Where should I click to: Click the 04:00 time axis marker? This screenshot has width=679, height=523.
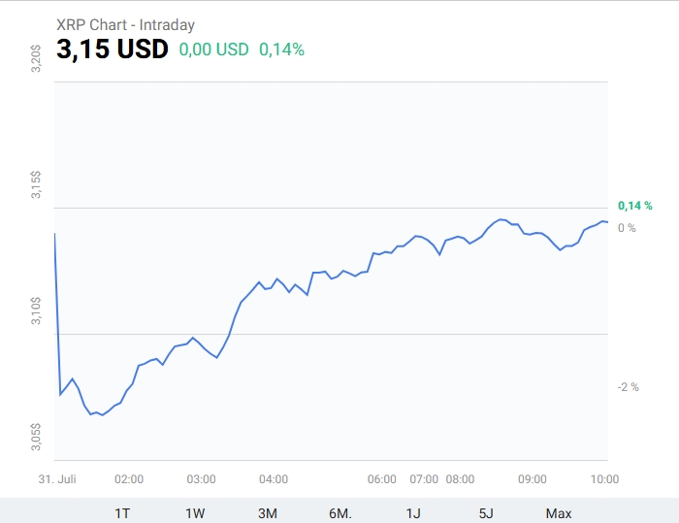point(274,479)
